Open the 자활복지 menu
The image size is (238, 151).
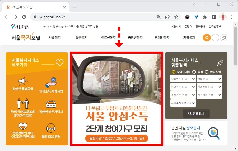pyautogui.click(x=189, y=37)
